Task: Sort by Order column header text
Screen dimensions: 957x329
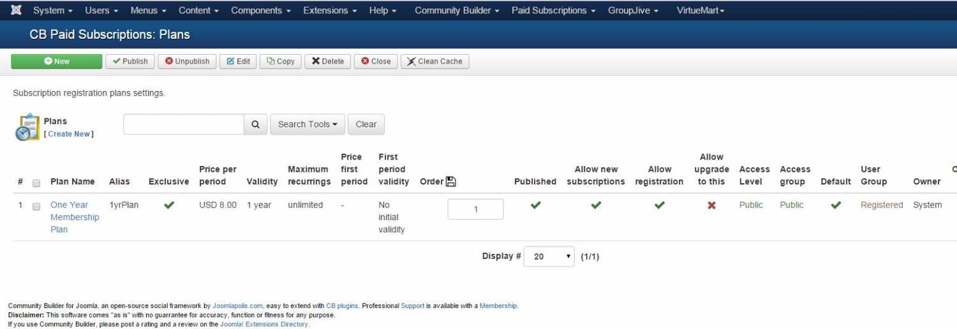Action: [x=431, y=181]
